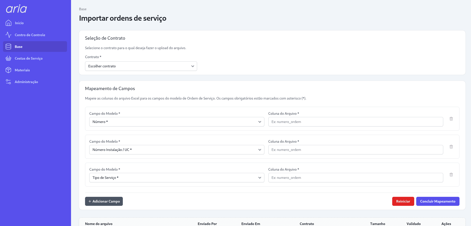Screen dimensions: 471x226
Task: Open the Número Instalação / UC dropdown
Action: click(177, 150)
